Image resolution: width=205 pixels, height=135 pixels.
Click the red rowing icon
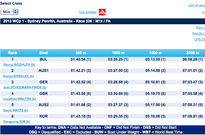(x=102, y=12)
